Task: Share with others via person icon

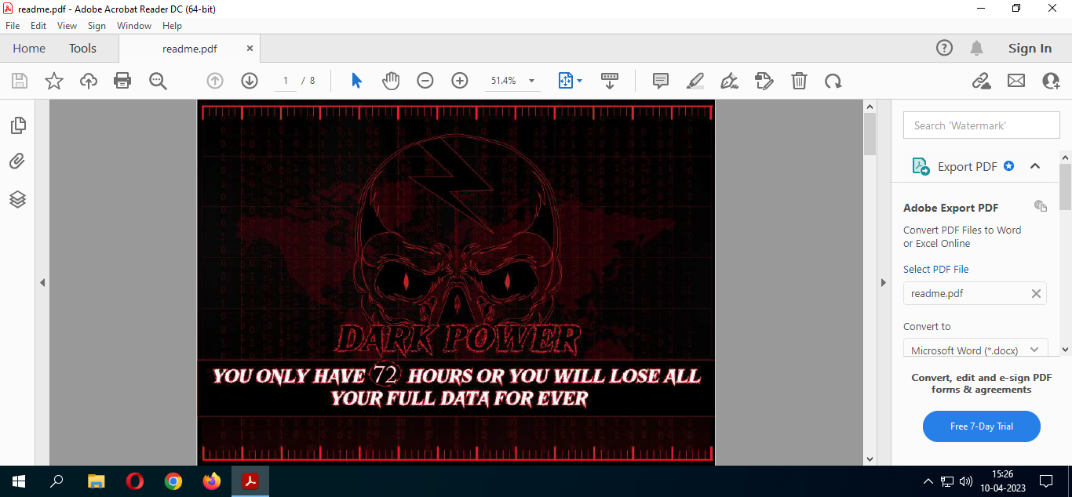Action: pyautogui.click(x=1051, y=81)
